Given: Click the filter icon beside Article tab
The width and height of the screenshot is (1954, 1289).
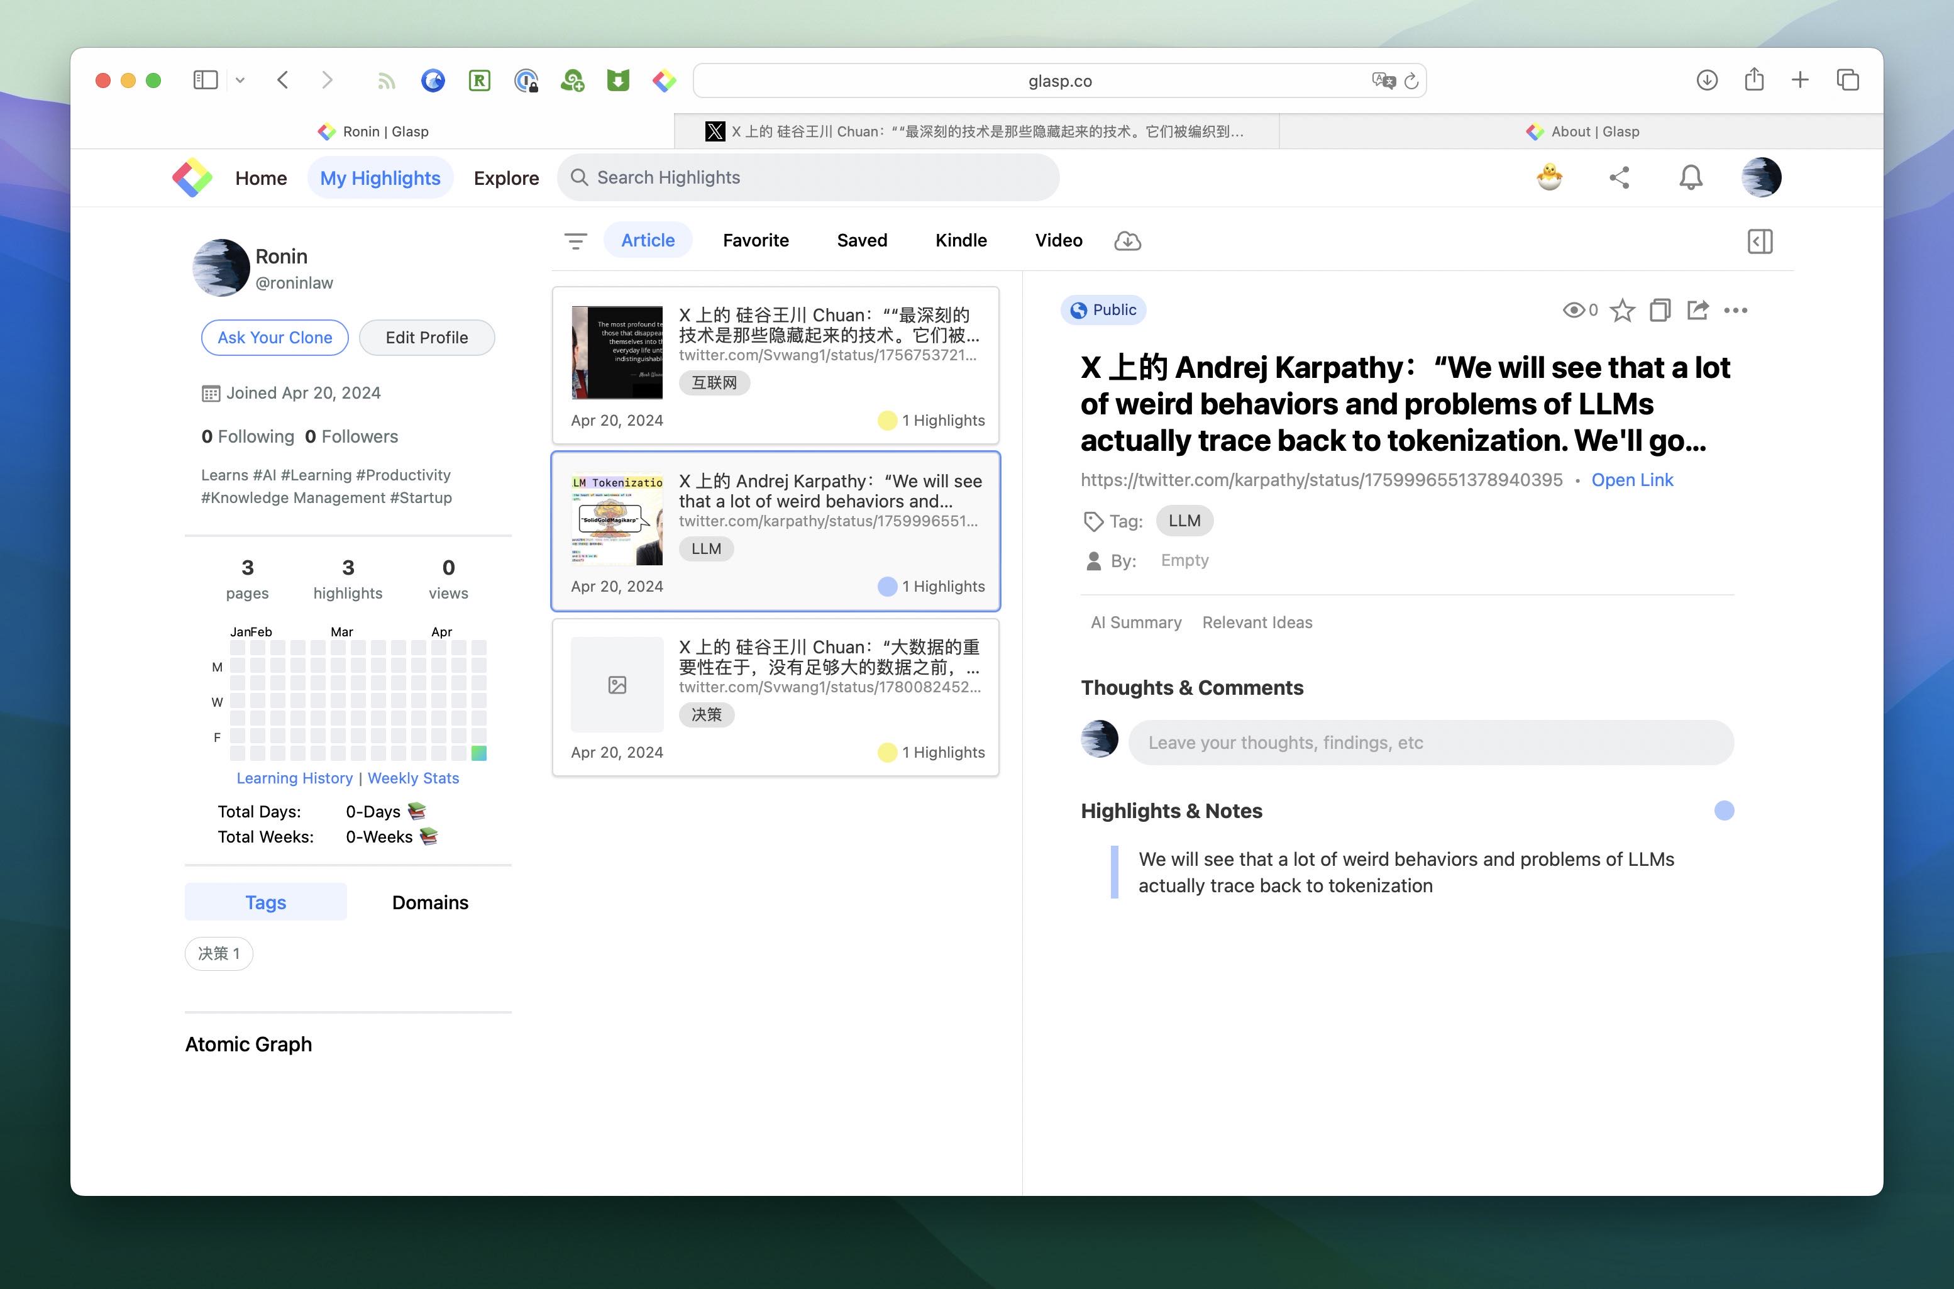Looking at the screenshot, I should pos(575,241).
